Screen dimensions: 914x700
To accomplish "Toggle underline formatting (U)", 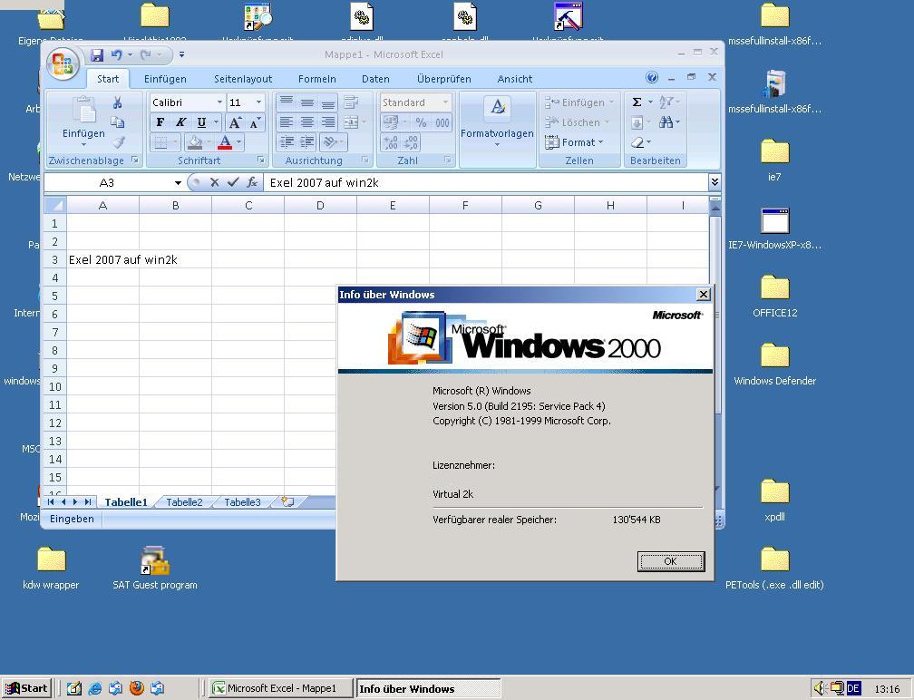I will 200,122.
